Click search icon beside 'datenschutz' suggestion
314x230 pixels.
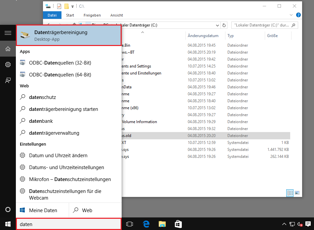pos(22,97)
